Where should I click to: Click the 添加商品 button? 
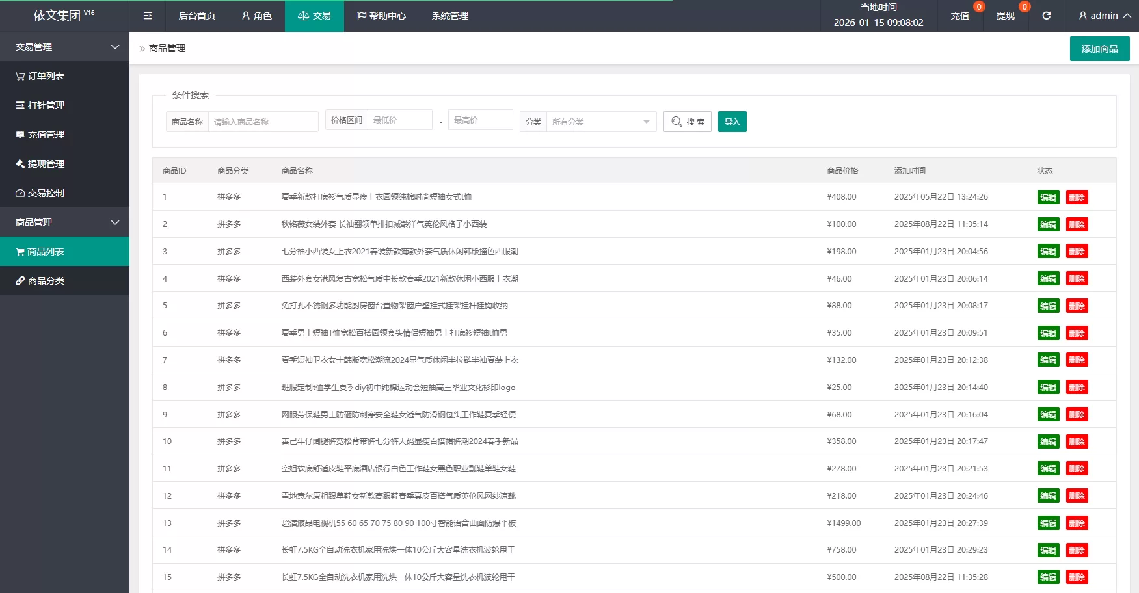pyautogui.click(x=1099, y=48)
